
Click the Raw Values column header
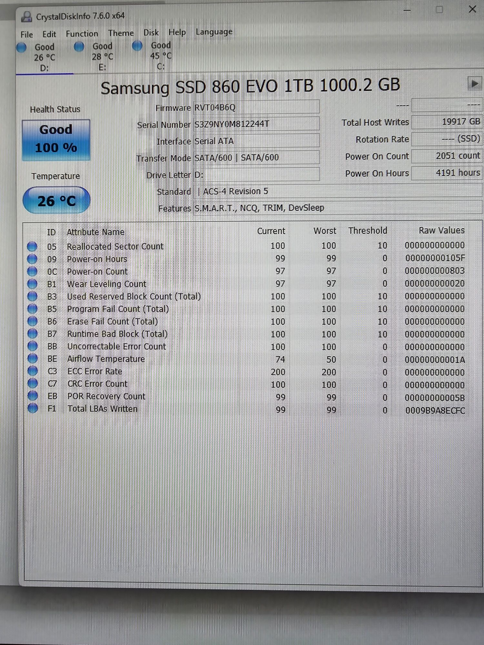coord(442,230)
